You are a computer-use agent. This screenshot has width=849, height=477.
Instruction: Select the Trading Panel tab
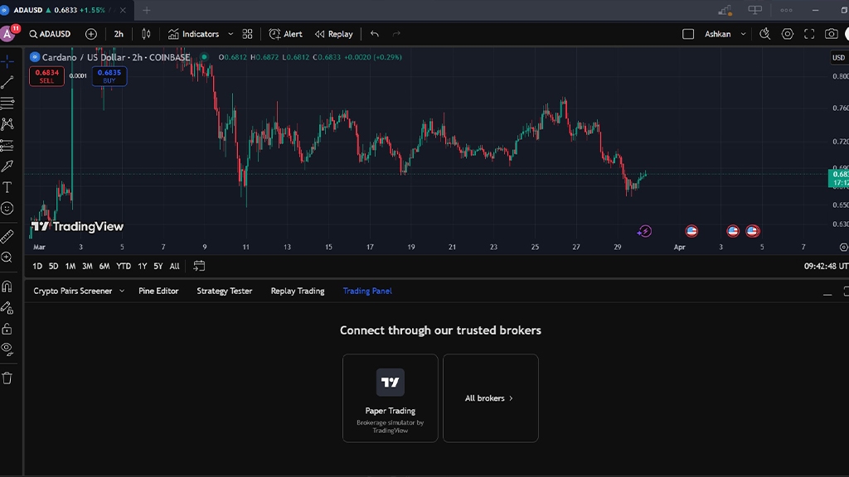pyautogui.click(x=367, y=291)
